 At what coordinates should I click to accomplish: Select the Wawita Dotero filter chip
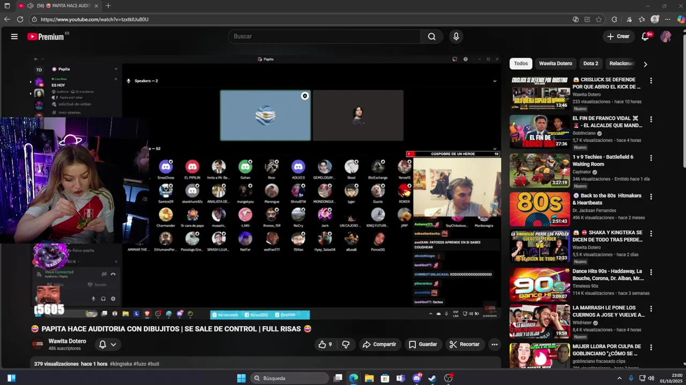pyautogui.click(x=555, y=64)
